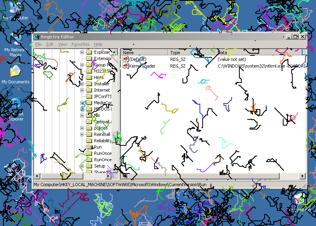Click the ntkrnl.exe data value text

pyautogui.click(x=261, y=66)
